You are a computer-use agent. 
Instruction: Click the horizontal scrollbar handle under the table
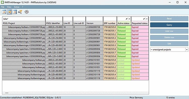tap(7, 93)
